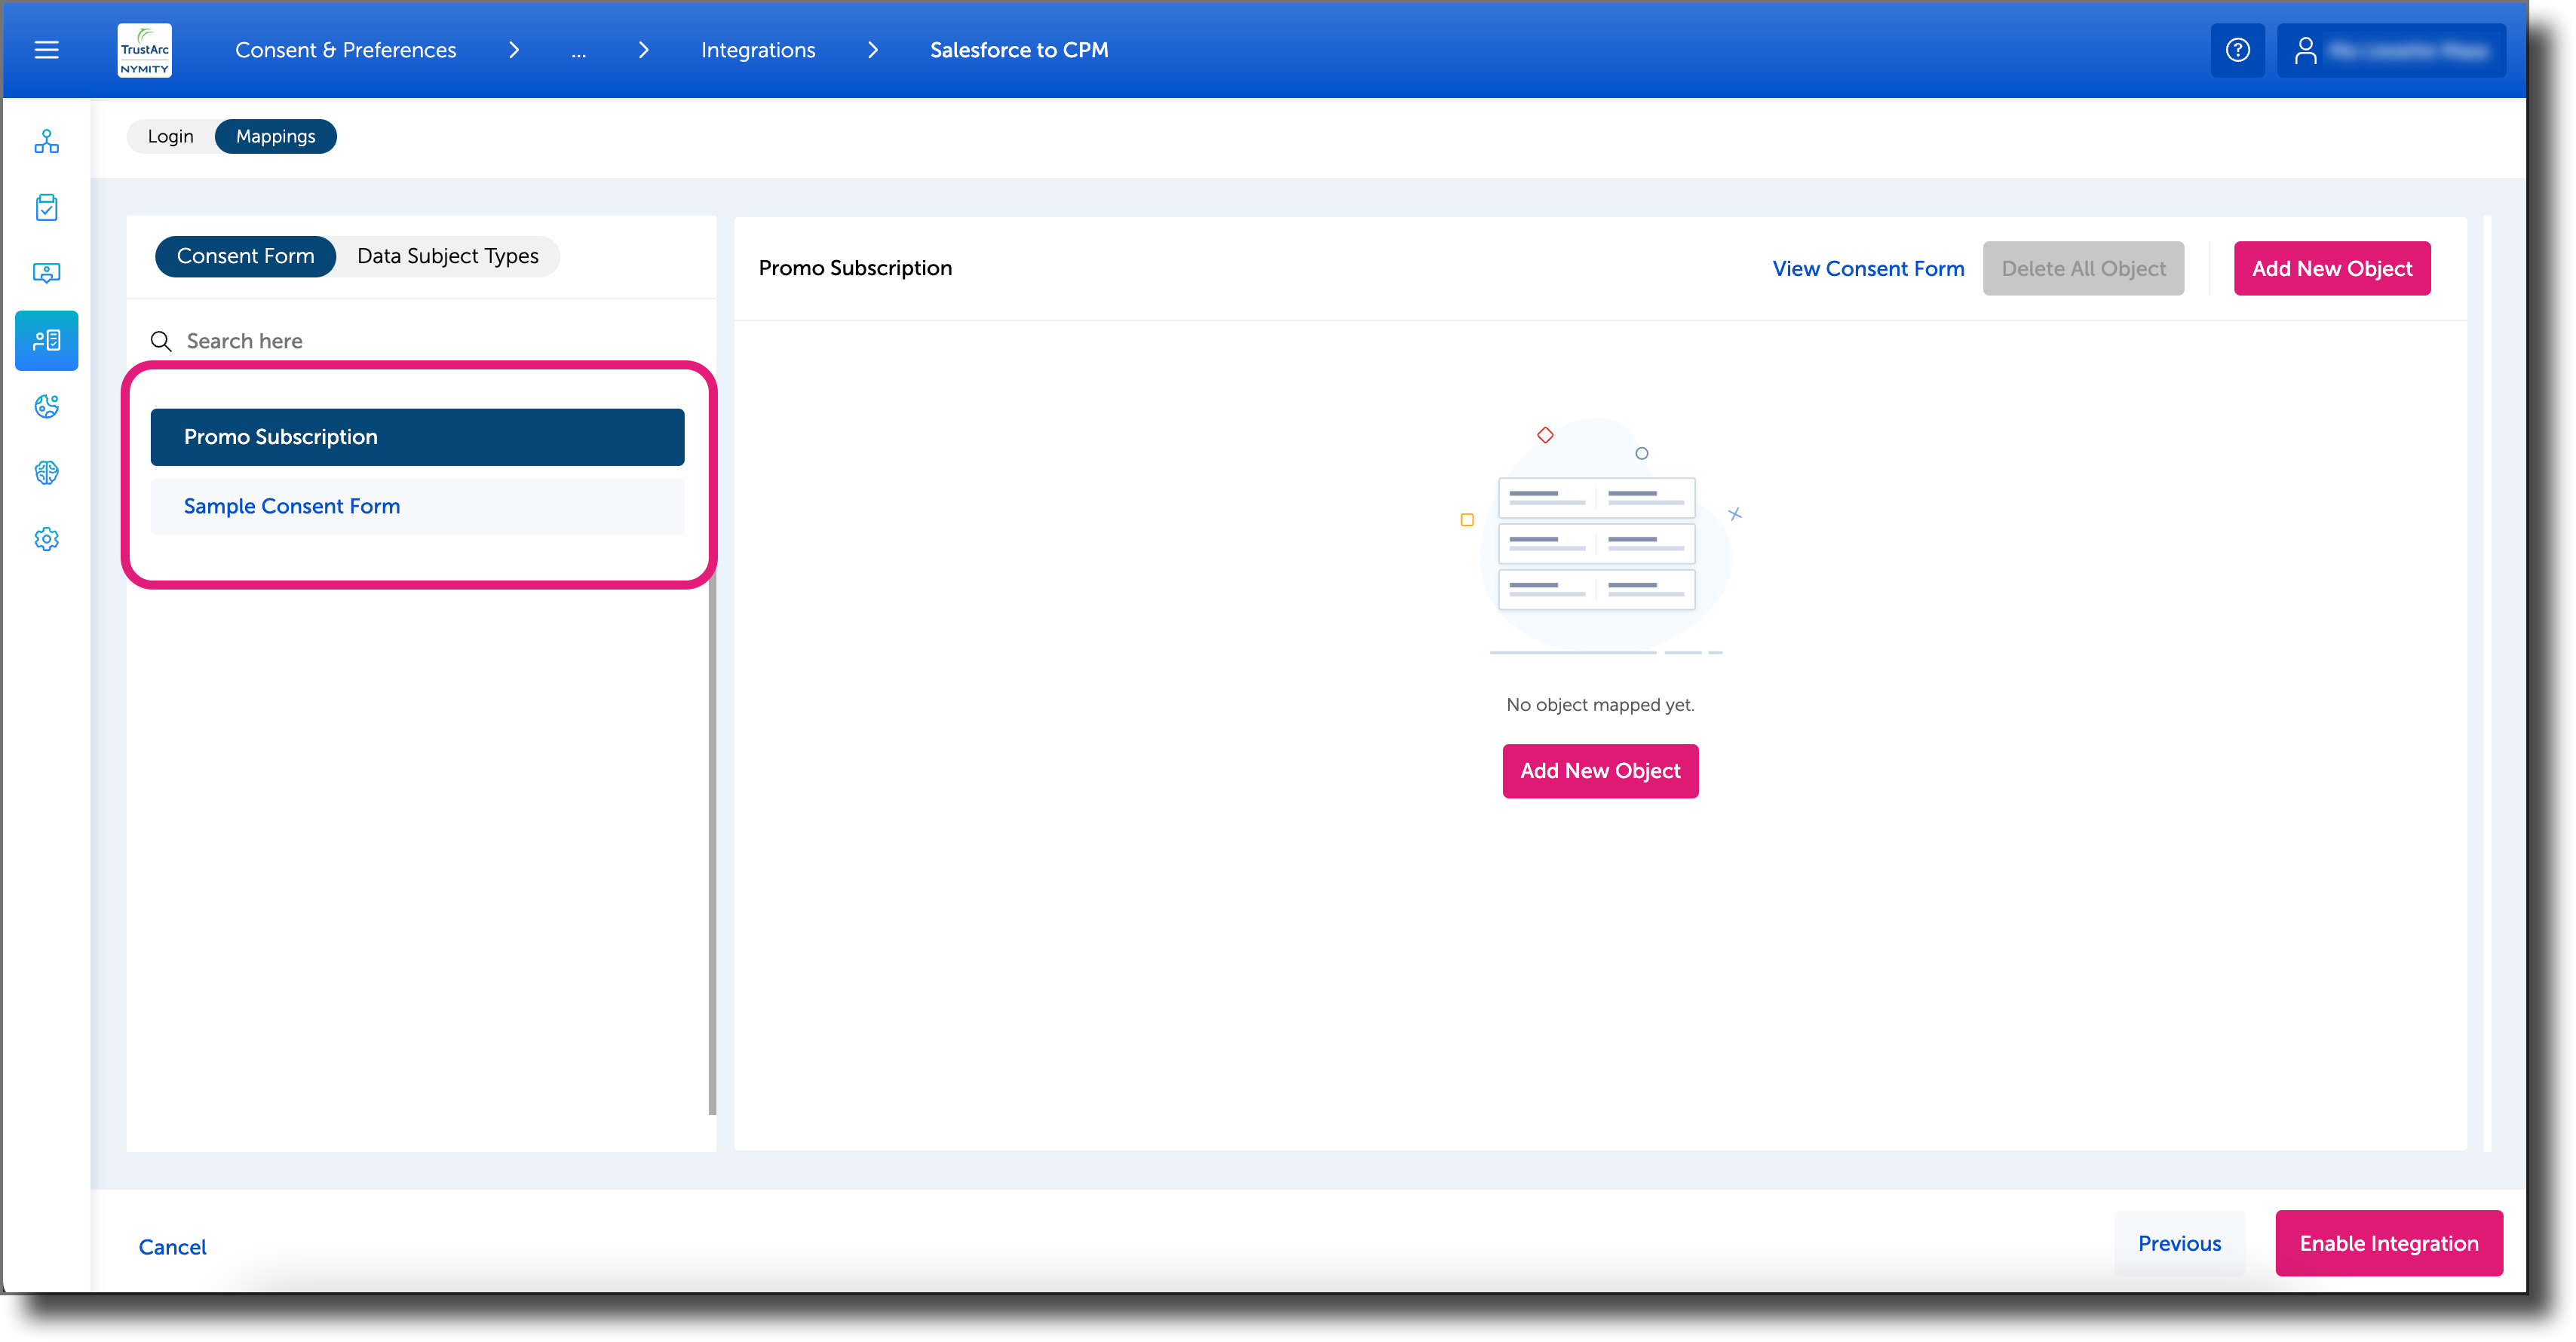This screenshot has width=2576, height=1342.
Task: Select the Consent & Preferences sidebar icon
Action: point(46,340)
